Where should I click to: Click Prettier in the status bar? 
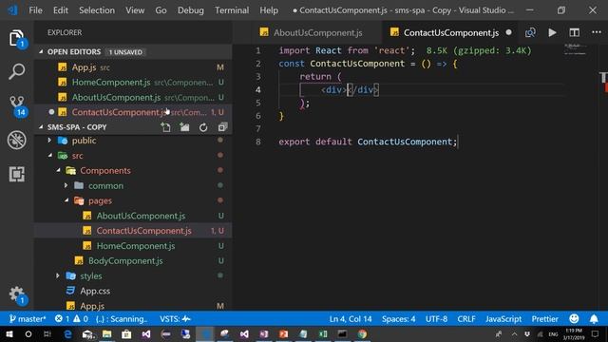pos(544,319)
